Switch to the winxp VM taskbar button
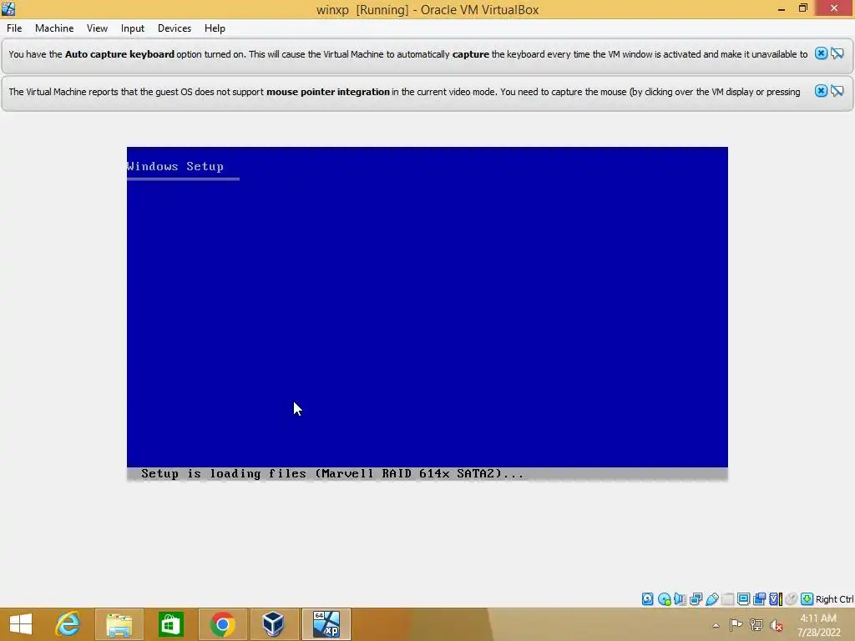 (326, 624)
